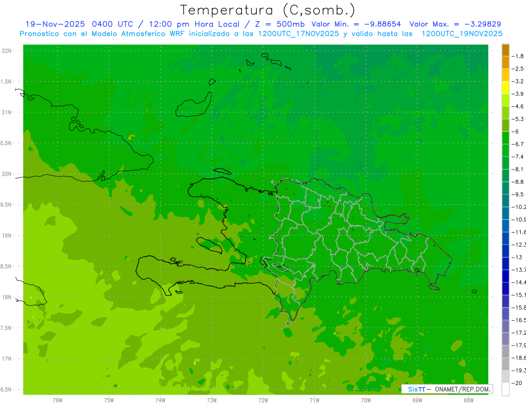This screenshot has width=526, height=406.
Task: Click the 'Valor Max. = -3.29829' readout
Action: [455, 24]
